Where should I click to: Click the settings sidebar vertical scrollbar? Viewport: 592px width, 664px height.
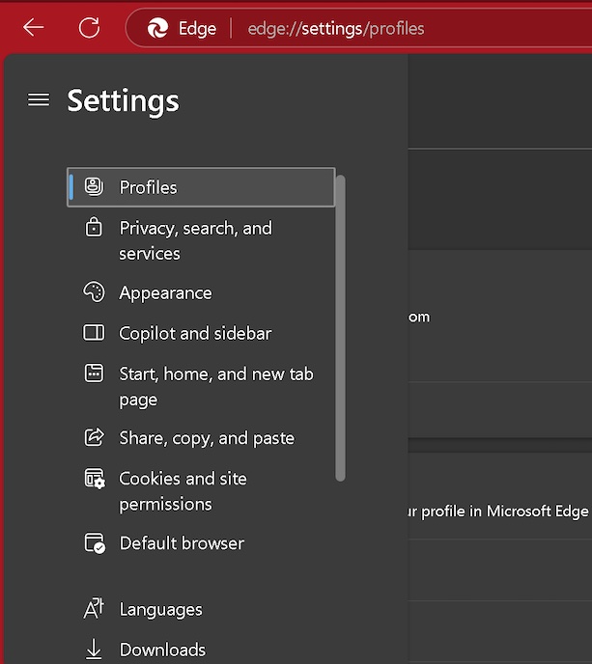tap(340, 328)
